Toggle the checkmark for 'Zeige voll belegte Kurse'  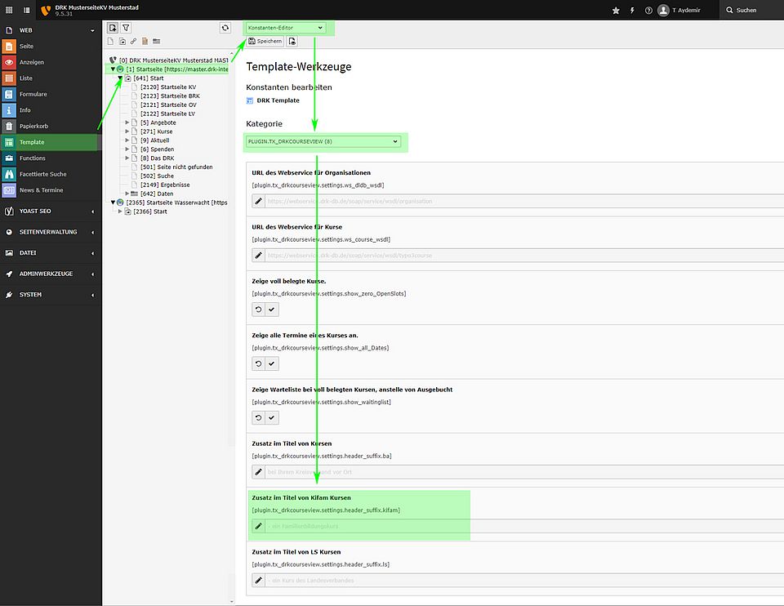pos(272,310)
